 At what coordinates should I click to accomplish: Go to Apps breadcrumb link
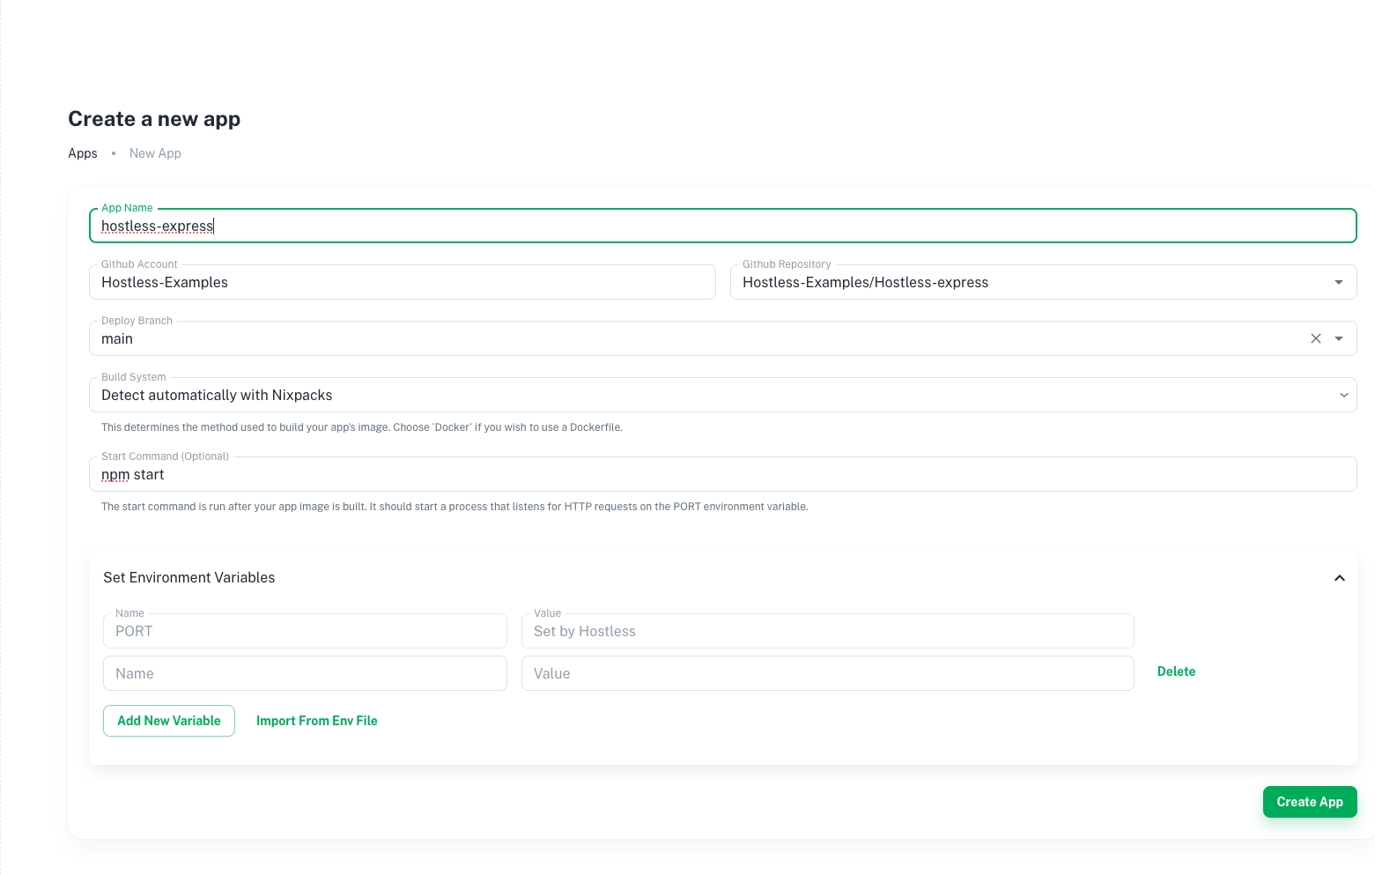83,153
